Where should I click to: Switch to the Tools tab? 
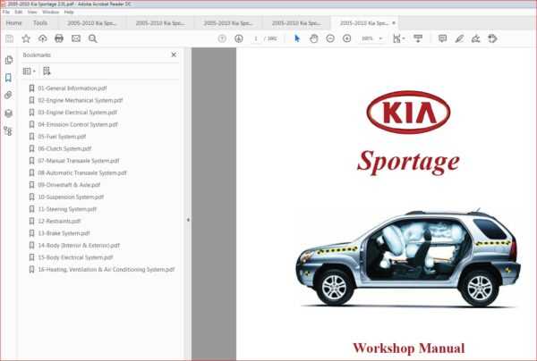coord(40,23)
